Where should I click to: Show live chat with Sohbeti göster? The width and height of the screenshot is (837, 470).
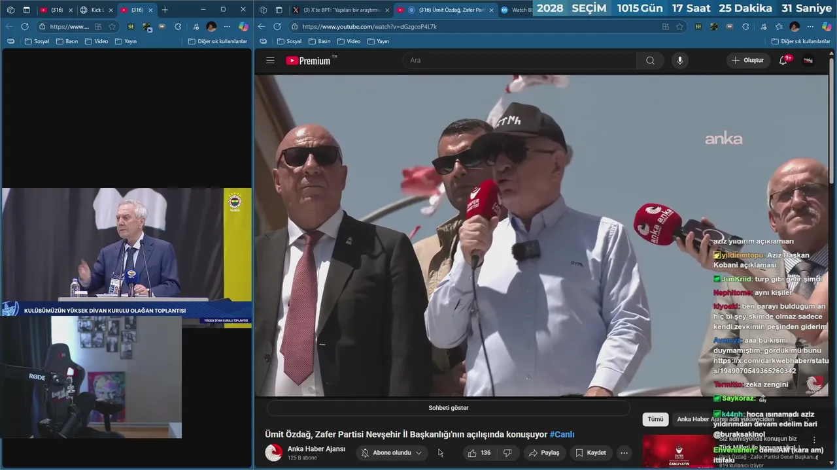tap(449, 408)
